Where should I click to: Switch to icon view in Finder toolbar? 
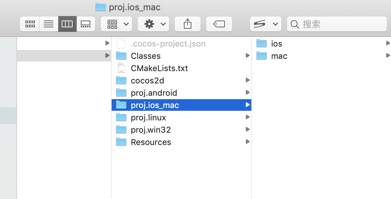coord(30,24)
